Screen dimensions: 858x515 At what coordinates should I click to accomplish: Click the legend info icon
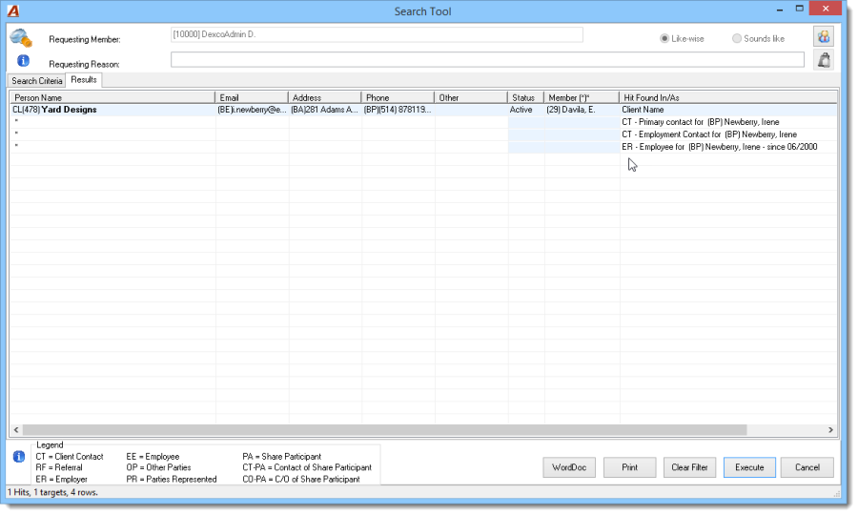(x=19, y=457)
